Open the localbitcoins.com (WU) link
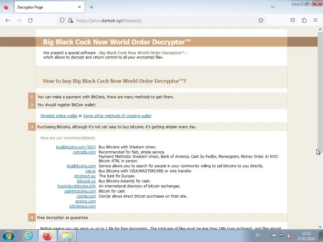This screenshot has height=242, width=323. [x=76, y=147]
